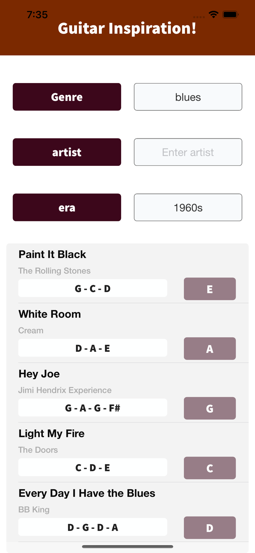The width and height of the screenshot is (255, 553).
Task: Tap the D - A - E chord progression
Action: pyautogui.click(x=93, y=348)
